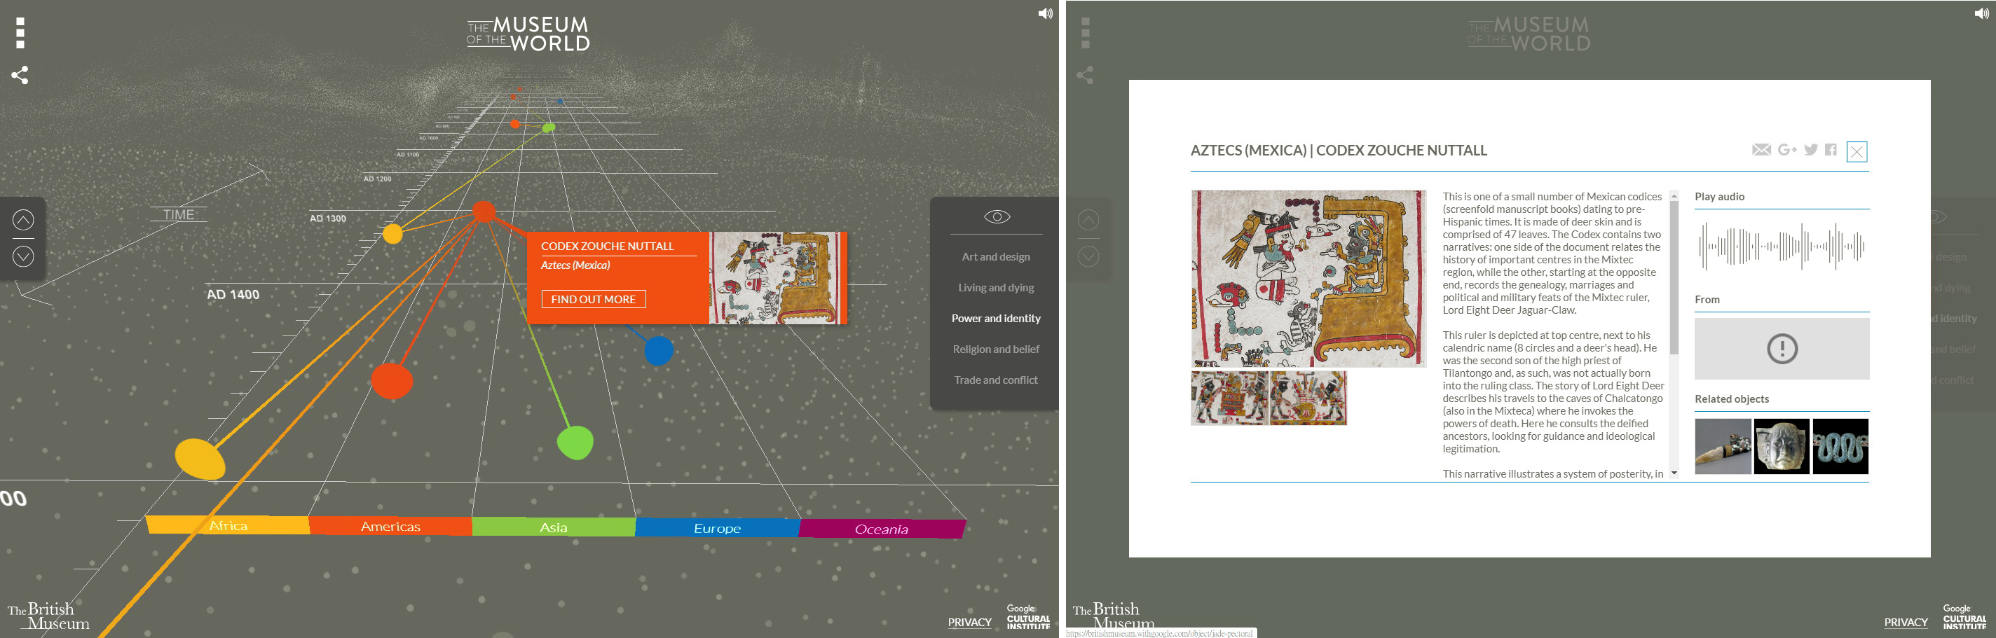Click the blue Europe timeline dot
Viewport: 1996px width, 638px height.
[x=659, y=351]
